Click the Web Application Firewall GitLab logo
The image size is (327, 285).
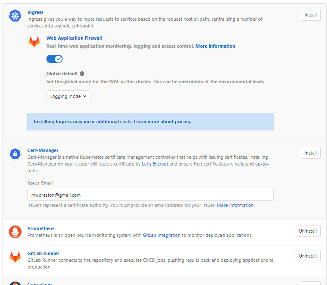pos(34,41)
